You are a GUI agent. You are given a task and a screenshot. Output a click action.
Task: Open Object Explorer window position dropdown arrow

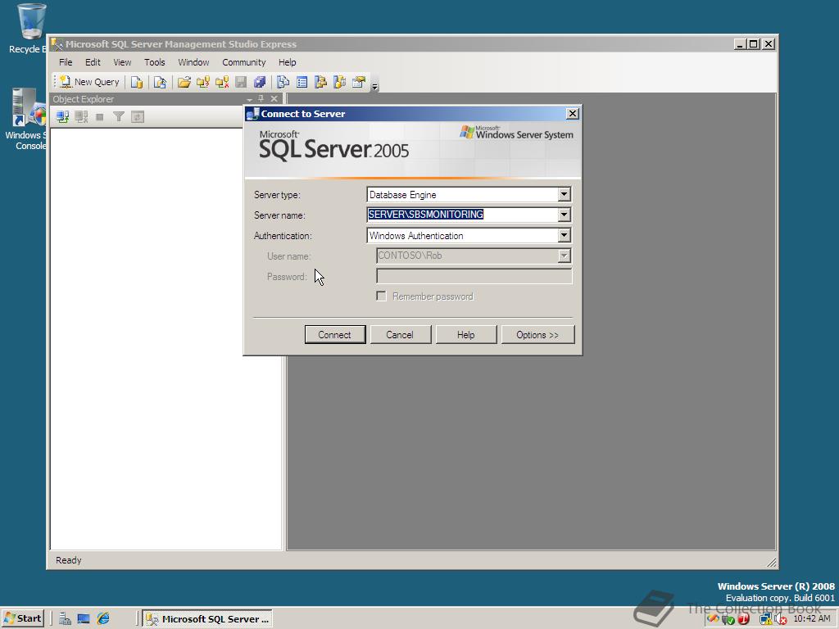(x=249, y=99)
